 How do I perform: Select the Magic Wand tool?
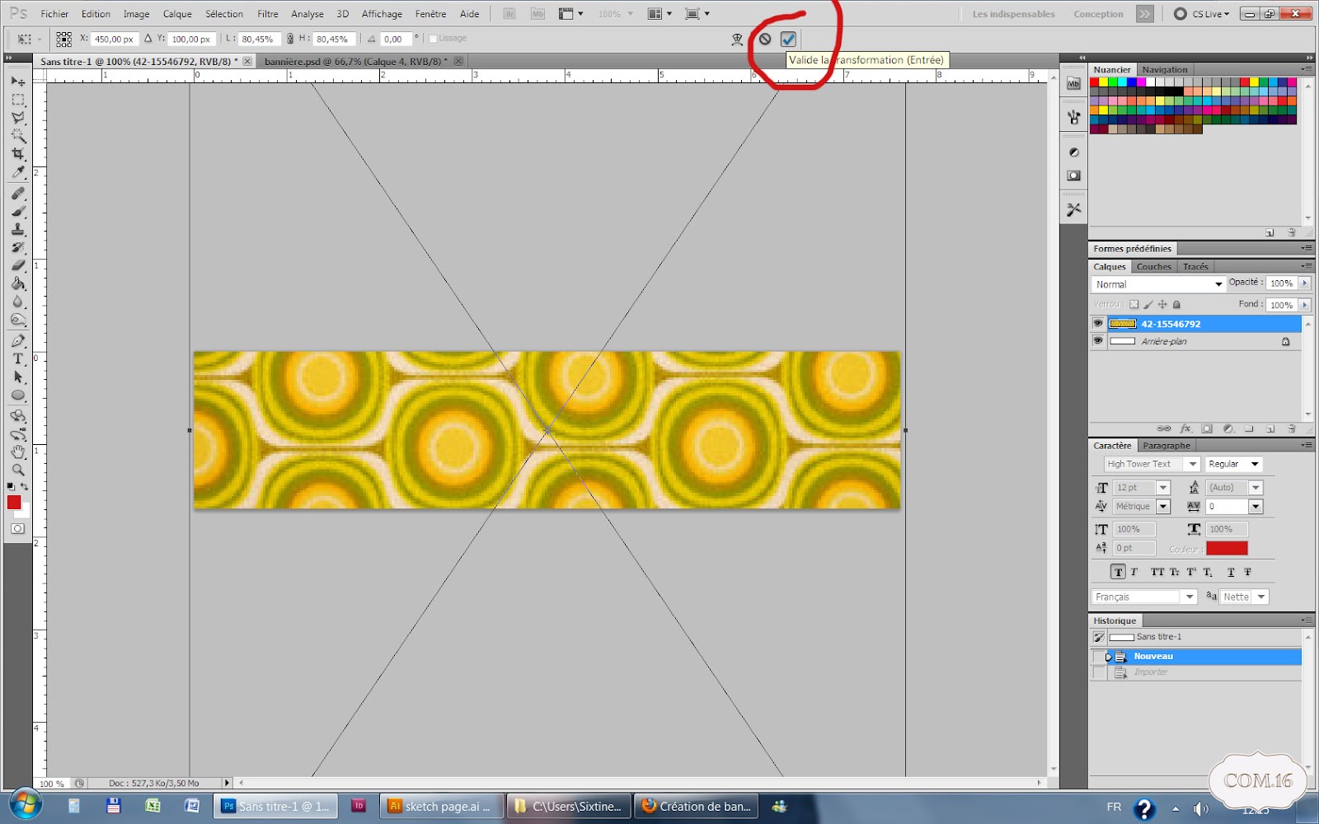click(x=17, y=136)
